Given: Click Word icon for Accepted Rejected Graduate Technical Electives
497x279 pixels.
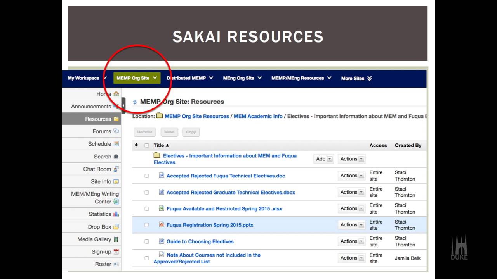Looking at the screenshot, I should [162, 192].
